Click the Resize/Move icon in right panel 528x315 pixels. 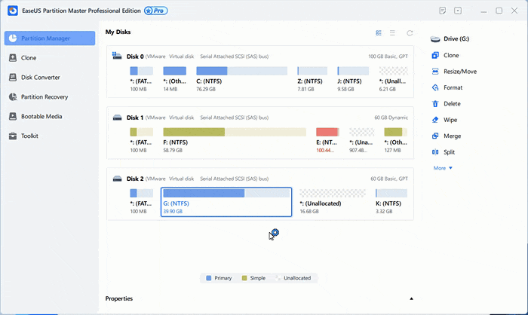click(435, 72)
